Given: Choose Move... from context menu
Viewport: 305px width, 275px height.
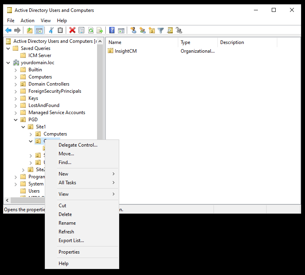Looking at the screenshot, I should pyautogui.click(x=82, y=154).
